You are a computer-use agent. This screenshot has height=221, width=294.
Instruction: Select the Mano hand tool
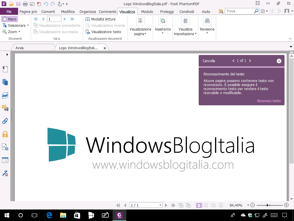(x=9, y=19)
